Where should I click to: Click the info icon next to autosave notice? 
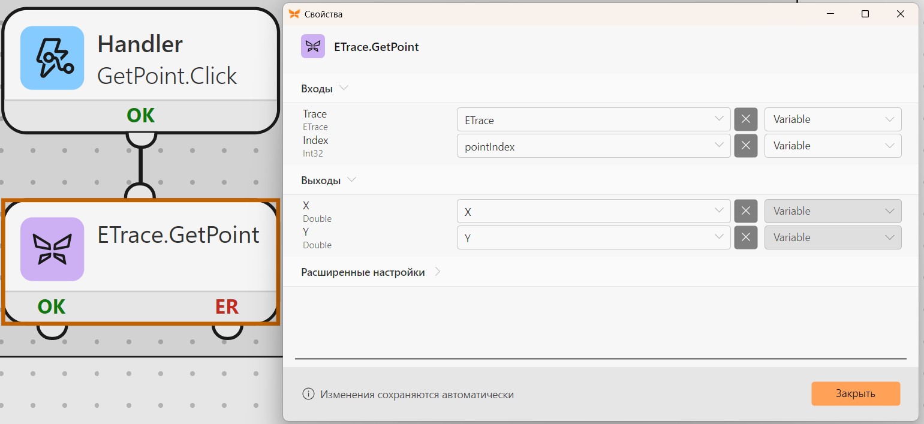[308, 394]
